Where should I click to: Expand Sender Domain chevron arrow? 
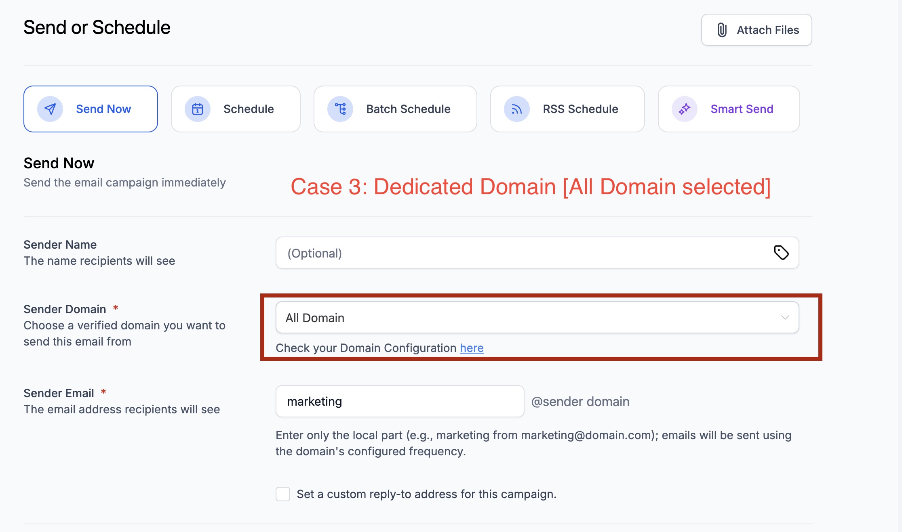point(785,318)
